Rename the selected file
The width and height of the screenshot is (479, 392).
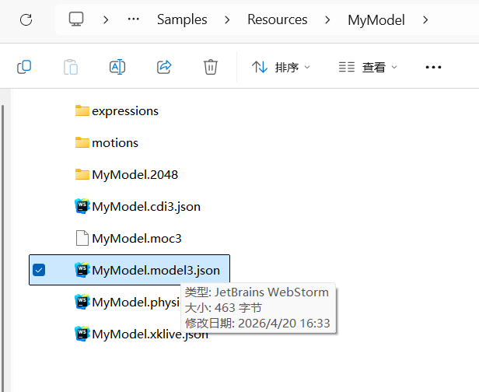click(117, 67)
